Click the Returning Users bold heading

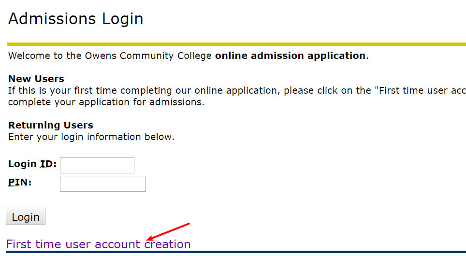tap(51, 125)
